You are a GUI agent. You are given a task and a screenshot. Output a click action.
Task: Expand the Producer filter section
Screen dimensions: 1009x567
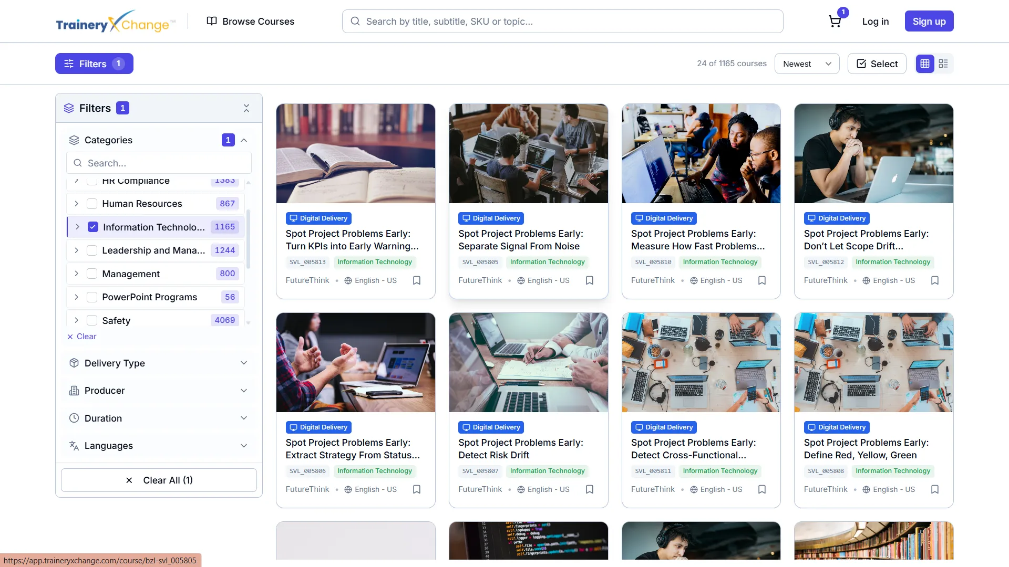(159, 391)
